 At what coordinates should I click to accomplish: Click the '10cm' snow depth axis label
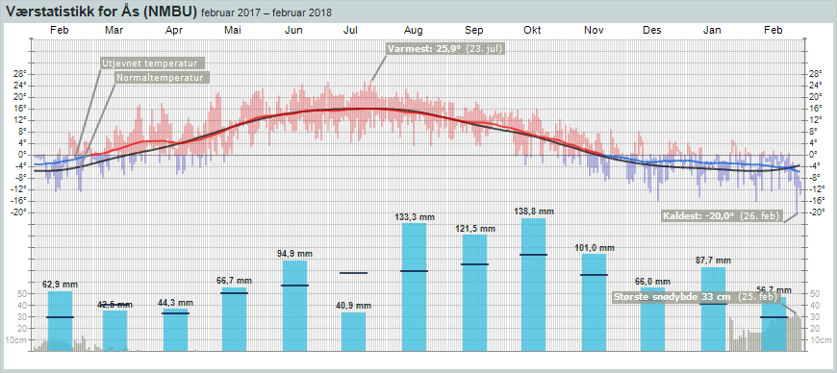(x=17, y=340)
